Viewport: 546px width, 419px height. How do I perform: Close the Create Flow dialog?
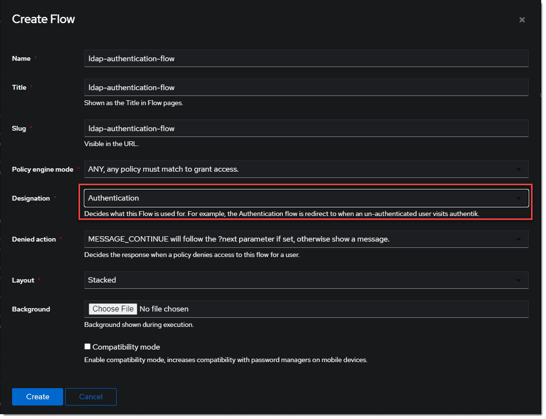point(522,20)
